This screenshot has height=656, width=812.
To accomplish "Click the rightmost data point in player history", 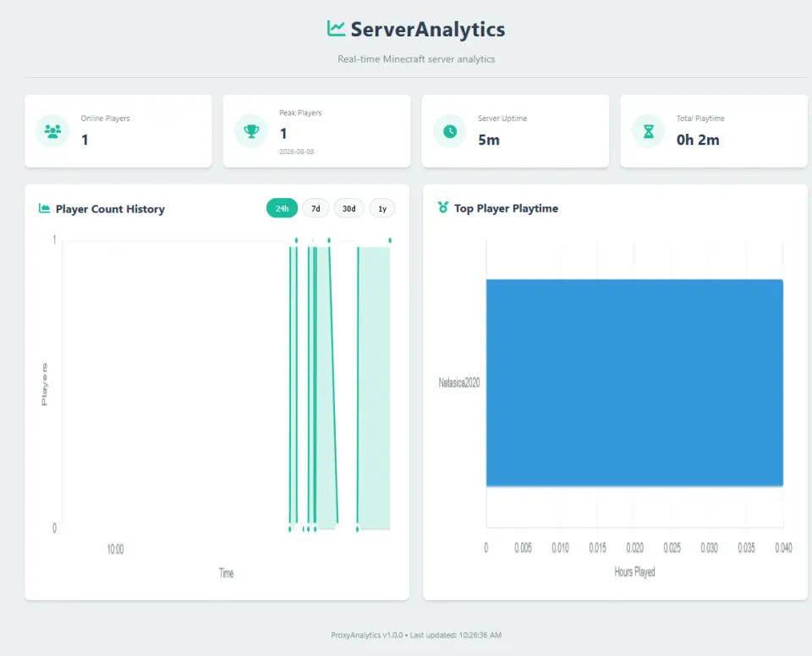I will point(390,240).
